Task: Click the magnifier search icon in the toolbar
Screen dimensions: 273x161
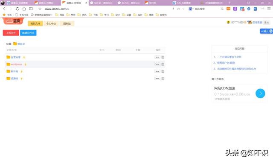Action: click(222, 9)
